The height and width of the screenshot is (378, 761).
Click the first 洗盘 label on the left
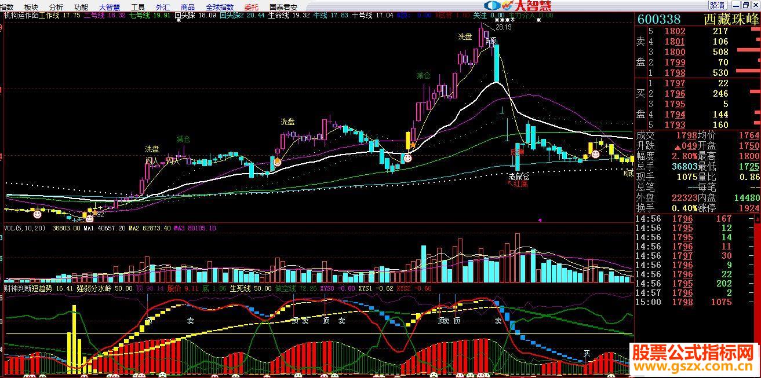(152, 149)
